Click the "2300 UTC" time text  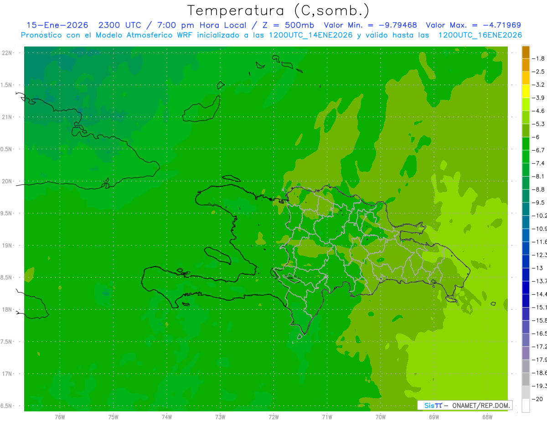point(120,25)
